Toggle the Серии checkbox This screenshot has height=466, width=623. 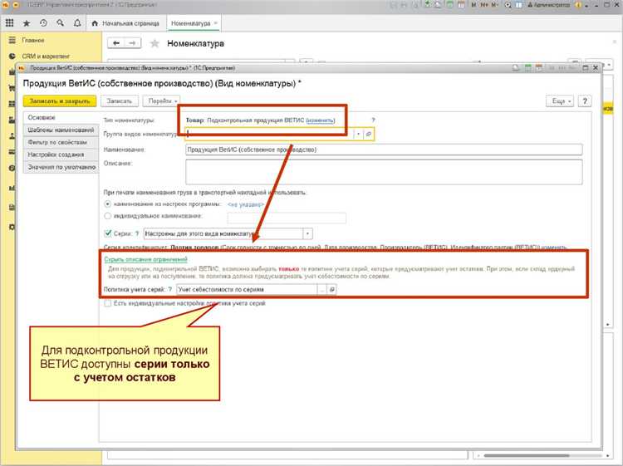[x=107, y=233]
